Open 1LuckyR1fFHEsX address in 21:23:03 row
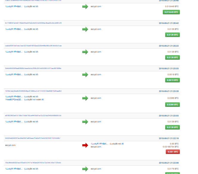This screenshot has width=198, height=174. click(x=14, y=122)
